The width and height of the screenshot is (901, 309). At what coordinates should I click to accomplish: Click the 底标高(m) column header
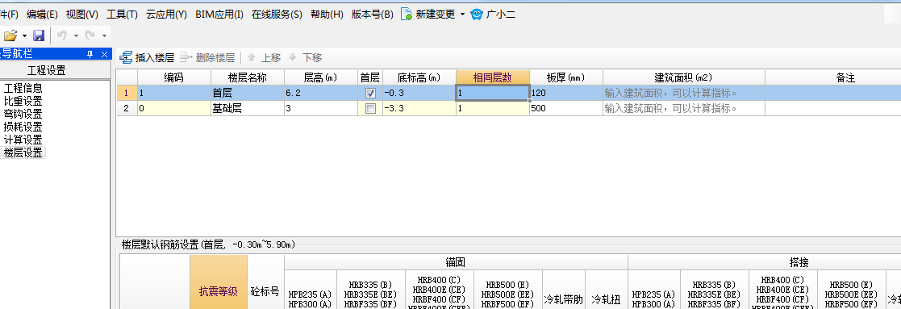click(419, 77)
